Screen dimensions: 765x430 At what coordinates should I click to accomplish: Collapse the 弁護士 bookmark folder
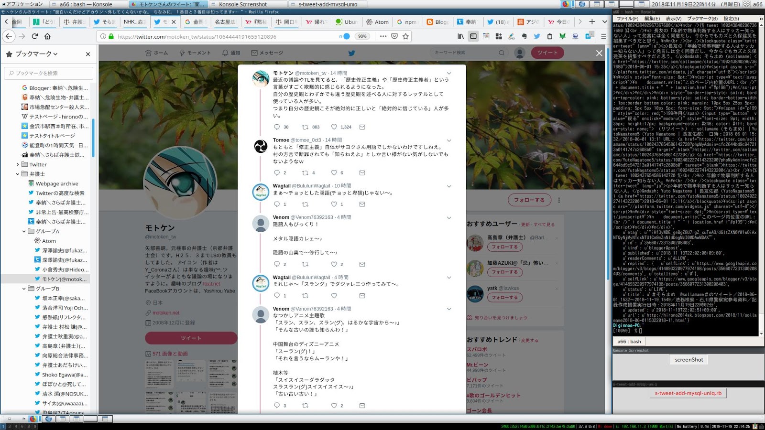[x=18, y=174]
